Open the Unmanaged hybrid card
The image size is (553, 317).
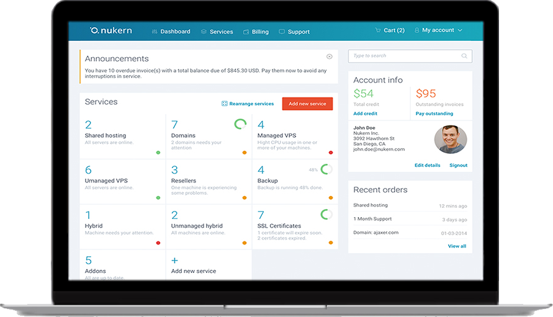209,226
